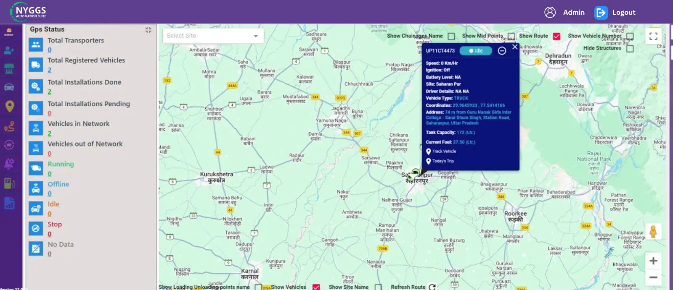Click the Total Installations Done count 2
The height and width of the screenshot is (290, 673).
point(50,92)
